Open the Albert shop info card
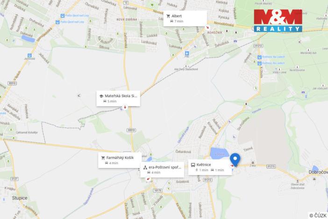Image resolution: width=328 pixels, height=219 pixels. [185, 18]
